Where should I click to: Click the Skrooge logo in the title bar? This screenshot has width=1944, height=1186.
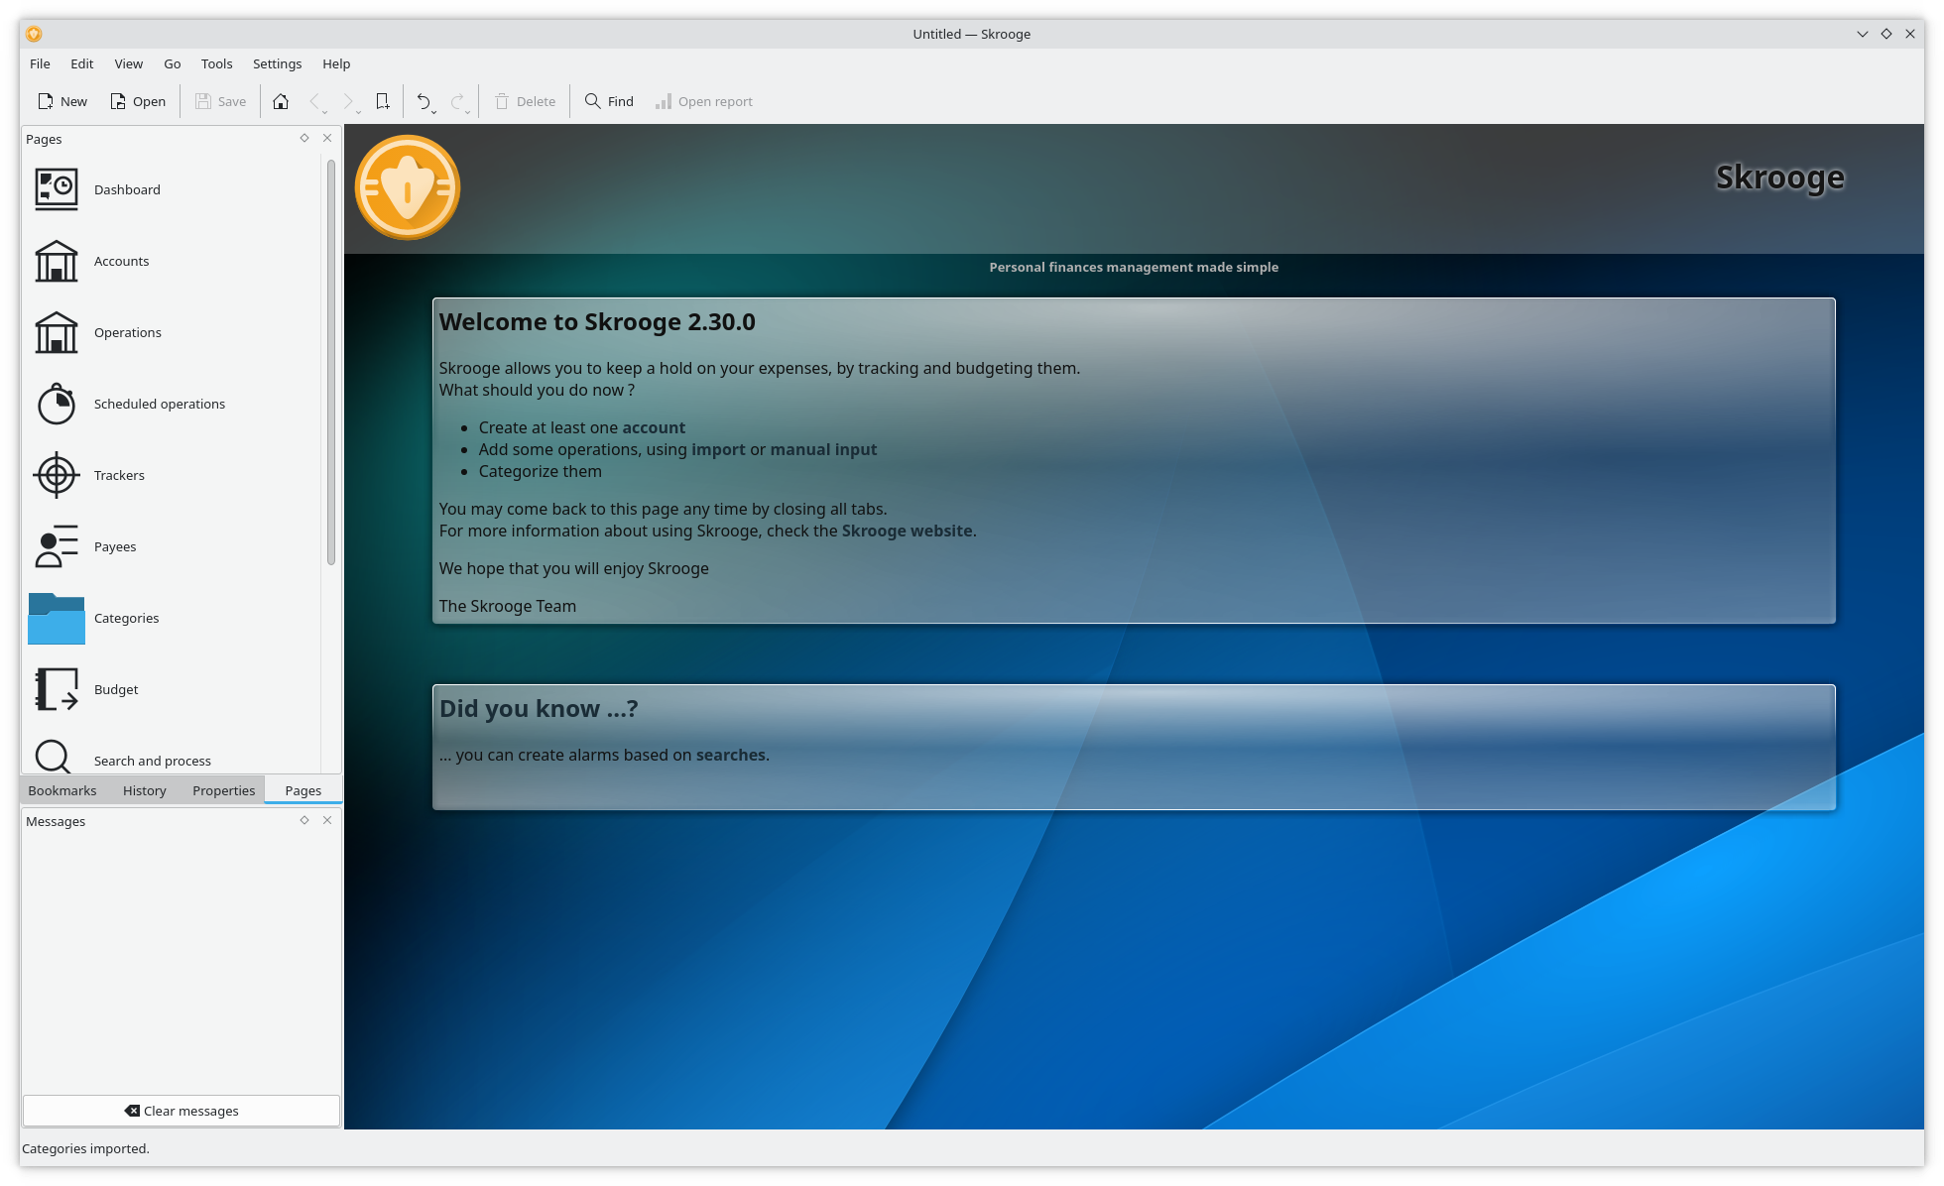tap(34, 34)
